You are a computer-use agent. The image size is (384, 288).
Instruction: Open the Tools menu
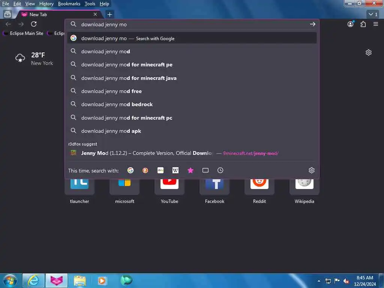tap(90, 4)
